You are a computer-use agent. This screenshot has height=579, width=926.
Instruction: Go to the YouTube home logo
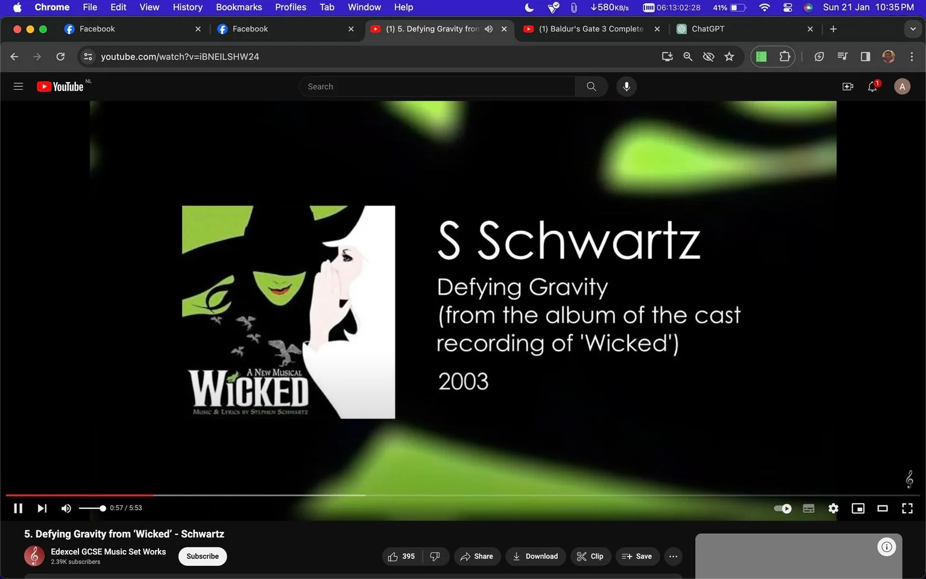60,86
